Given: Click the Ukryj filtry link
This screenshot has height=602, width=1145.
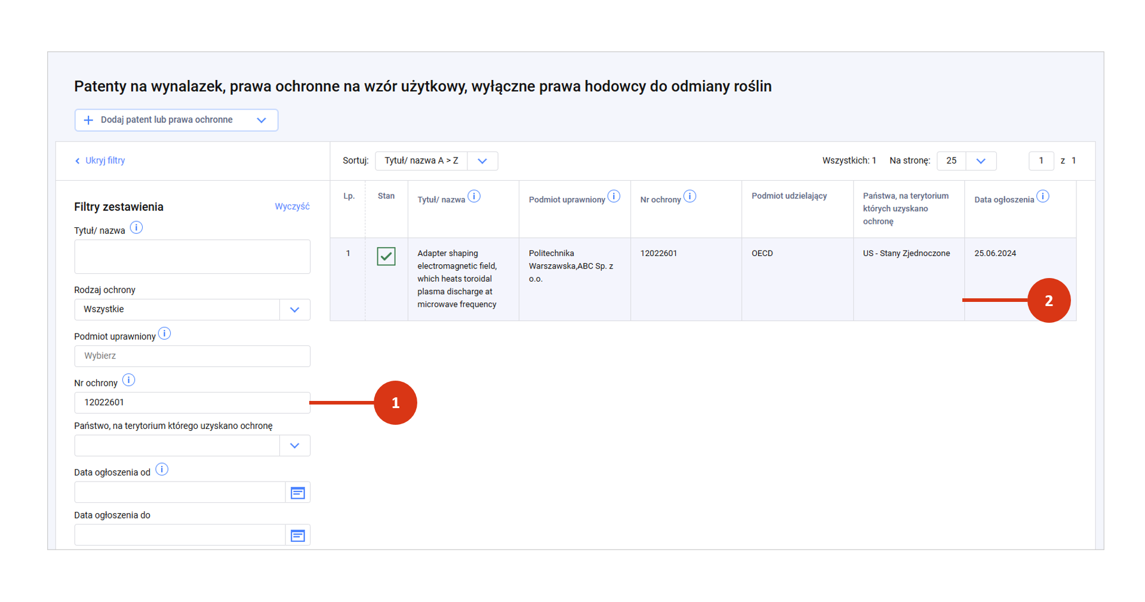Looking at the screenshot, I should tap(100, 160).
